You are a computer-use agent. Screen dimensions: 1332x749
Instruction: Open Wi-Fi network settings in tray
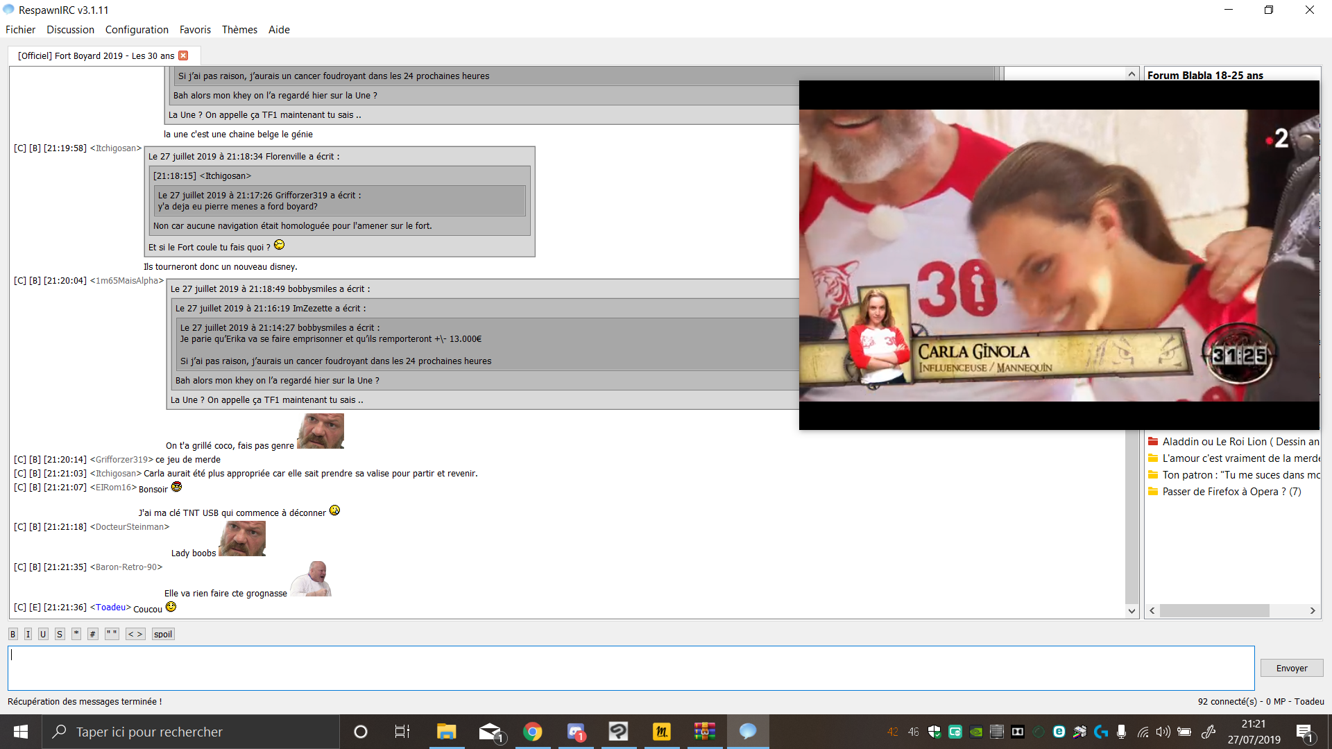click(x=1143, y=732)
